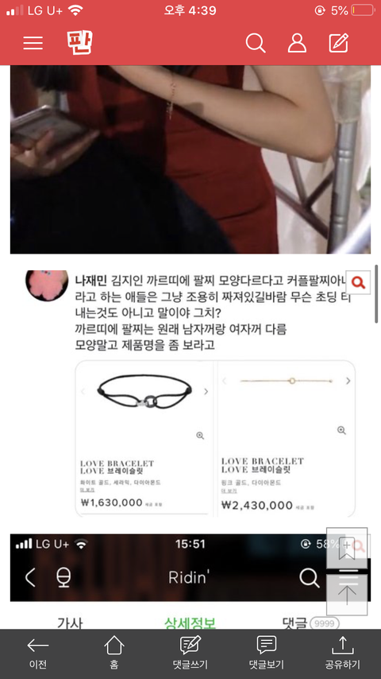Tap the red magnifier beside the comment
The image size is (381, 679).
tap(358, 283)
